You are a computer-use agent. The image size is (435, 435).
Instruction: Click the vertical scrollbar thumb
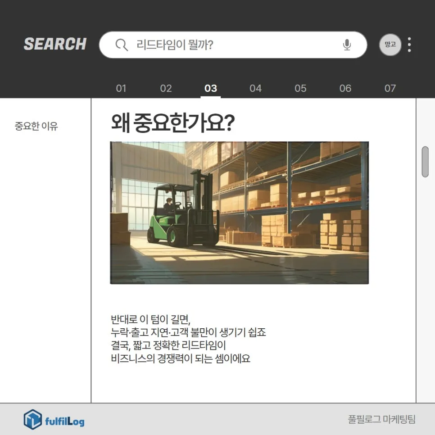pyautogui.click(x=425, y=162)
